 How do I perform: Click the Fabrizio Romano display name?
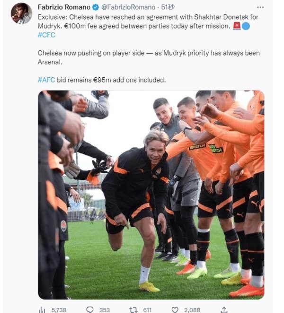point(64,7)
